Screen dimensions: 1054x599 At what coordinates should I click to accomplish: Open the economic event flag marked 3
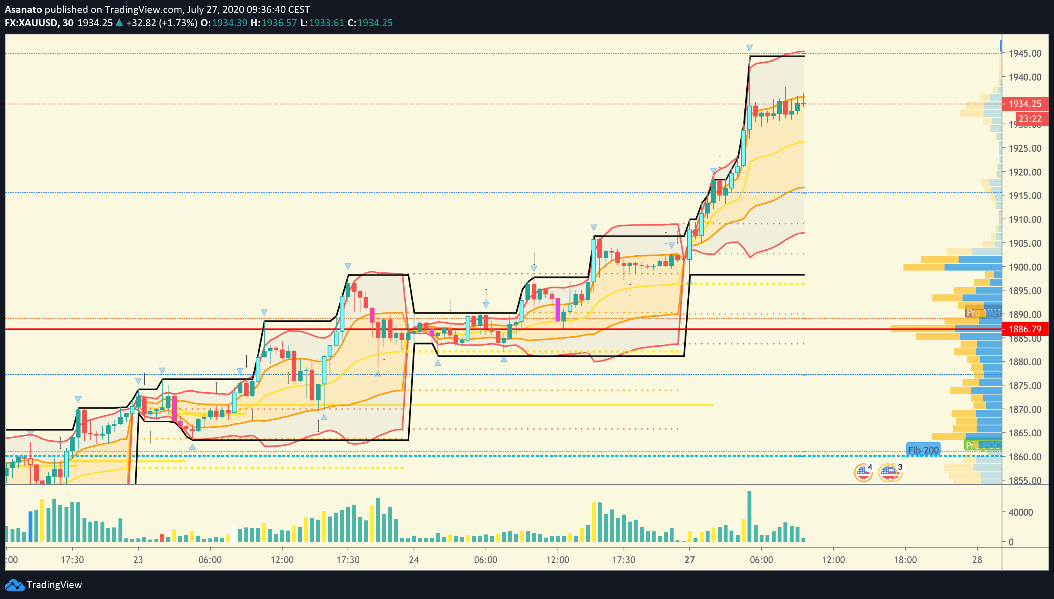(x=890, y=472)
